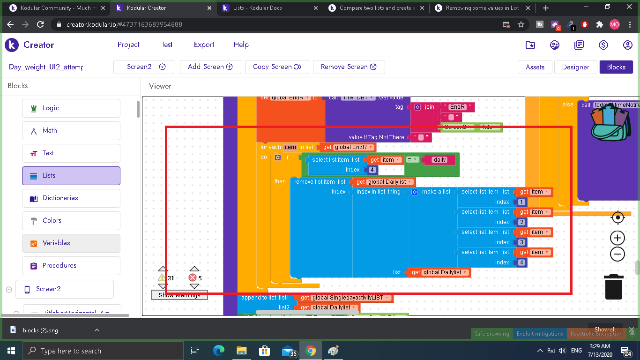Select the Colors block category

pos(71,220)
